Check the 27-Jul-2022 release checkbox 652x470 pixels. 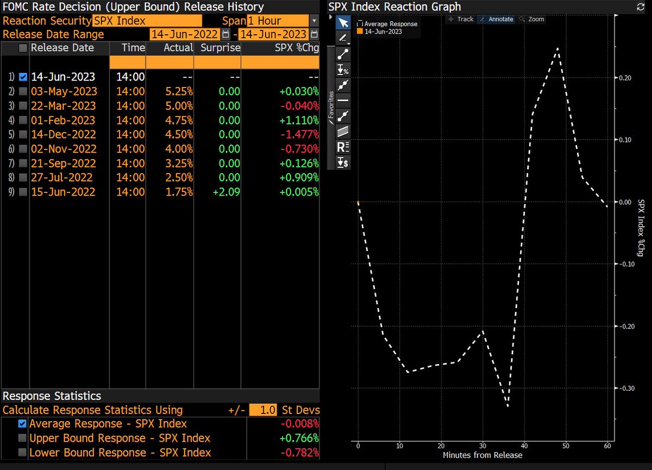(23, 177)
